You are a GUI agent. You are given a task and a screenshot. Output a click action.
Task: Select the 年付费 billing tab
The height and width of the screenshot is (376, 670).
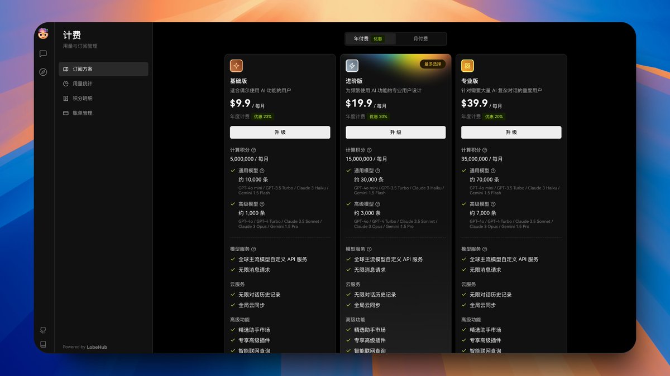tap(371, 39)
